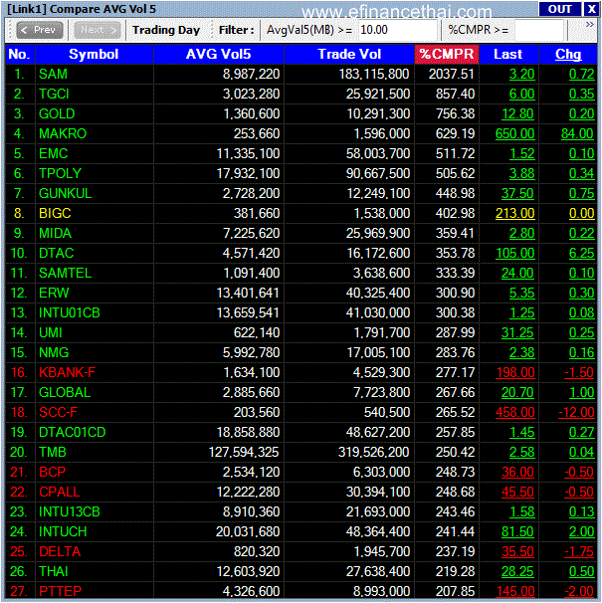602x603 pixels.
Task: Sort by the %CMPR column header
Action: tap(447, 54)
